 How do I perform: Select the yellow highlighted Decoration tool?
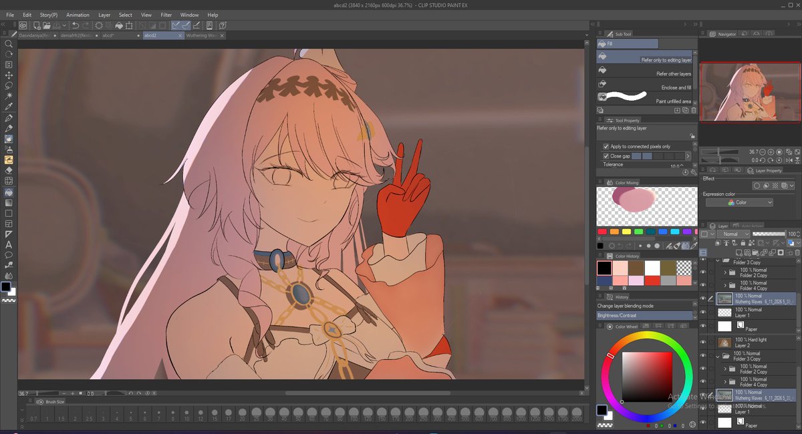(9, 160)
